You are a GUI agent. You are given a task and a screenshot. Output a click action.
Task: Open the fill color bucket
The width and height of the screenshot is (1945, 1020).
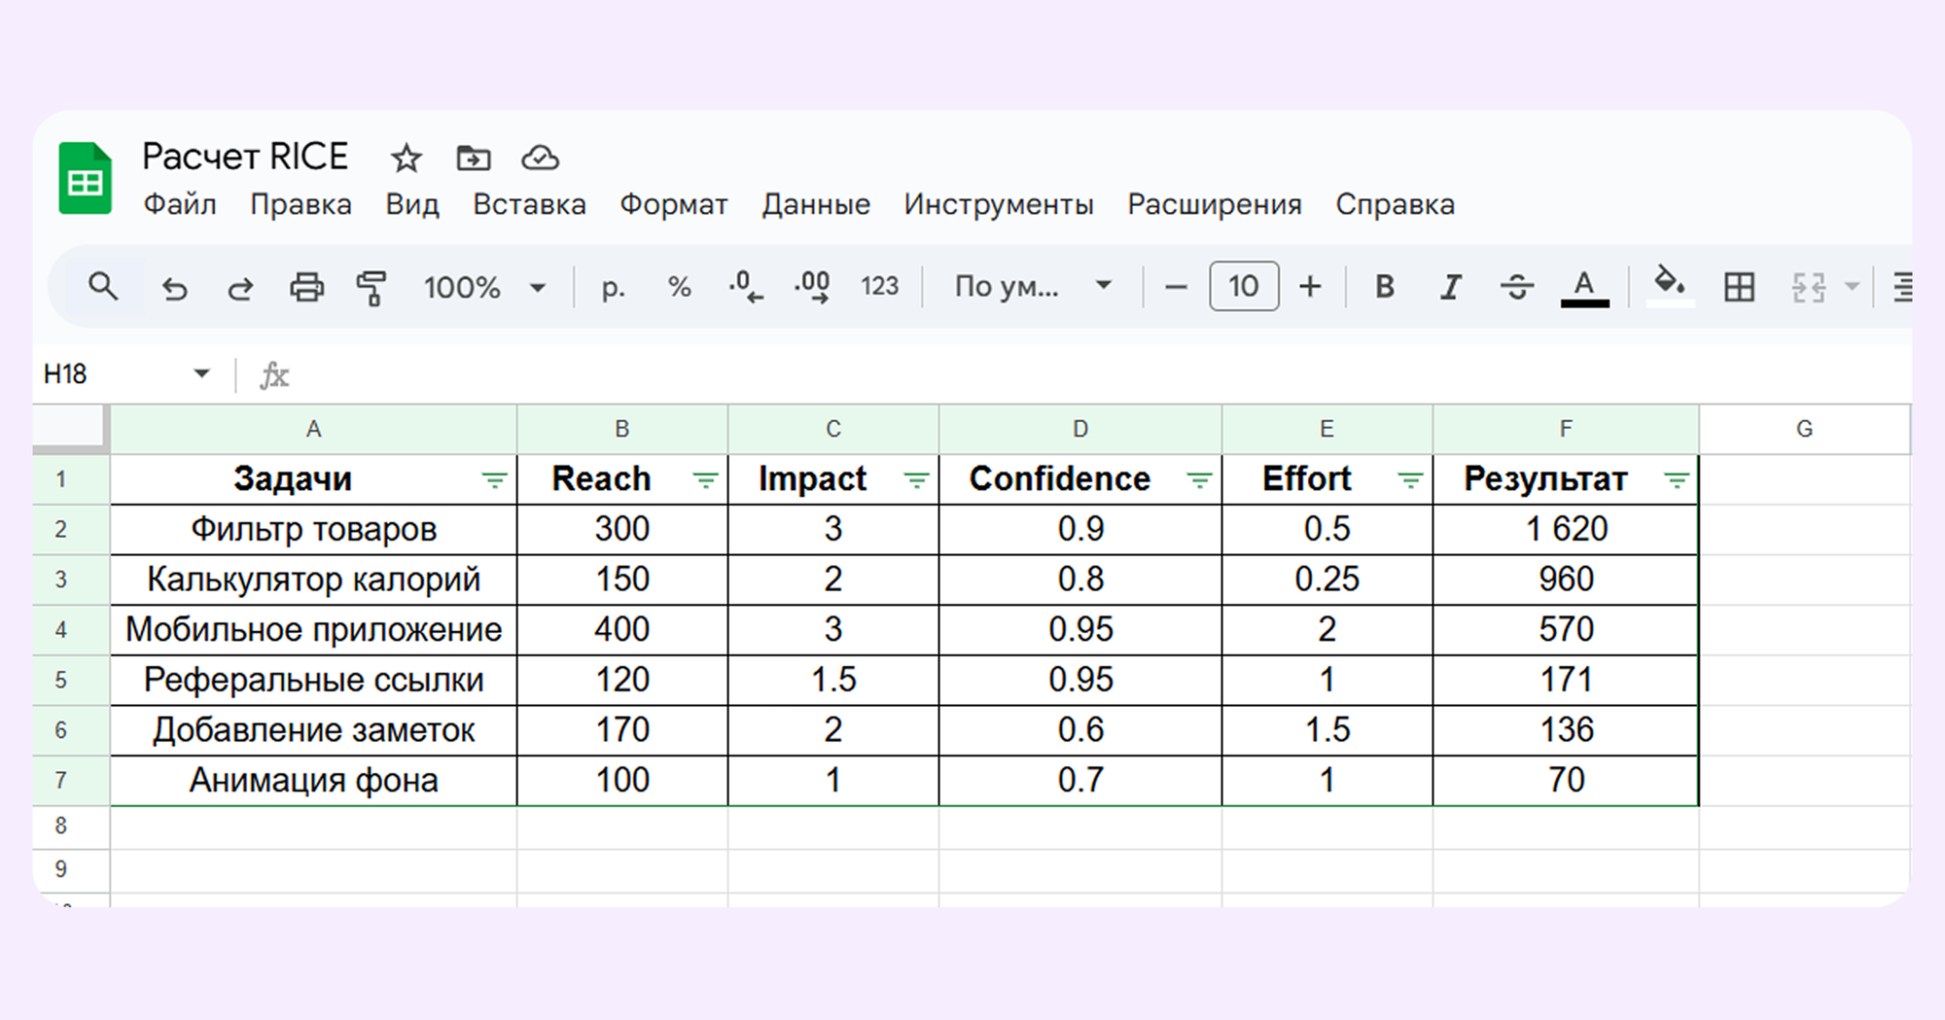(x=1669, y=285)
